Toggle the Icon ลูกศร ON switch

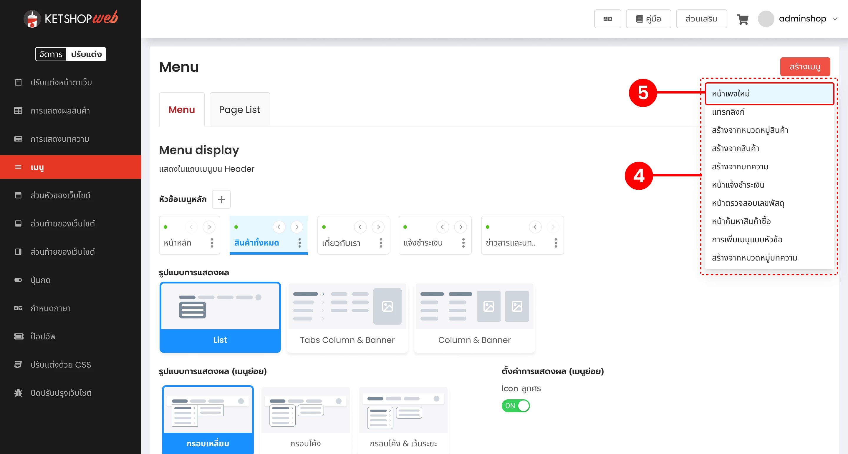click(x=516, y=405)
